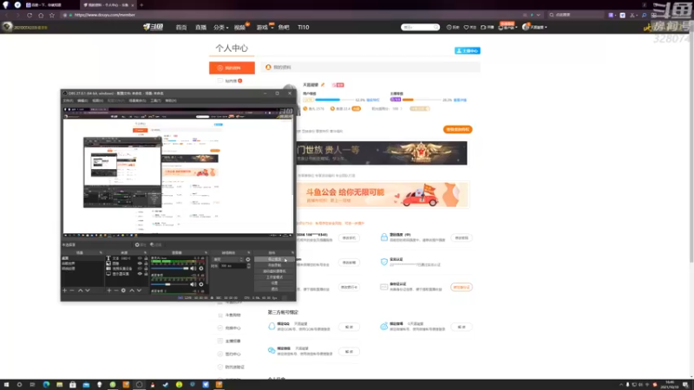Toggle visibility of the image source in OBS
This screenshot has height=390, width=694.
pyautogui.click(x=140, y=263)
